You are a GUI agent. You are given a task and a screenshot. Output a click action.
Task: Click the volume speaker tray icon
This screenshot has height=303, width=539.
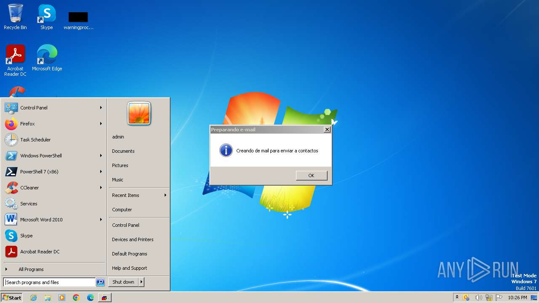point(478,298)
